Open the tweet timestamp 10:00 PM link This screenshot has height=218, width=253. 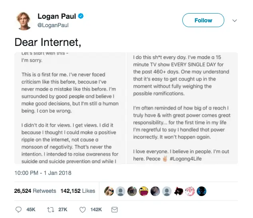click(43, 173)
